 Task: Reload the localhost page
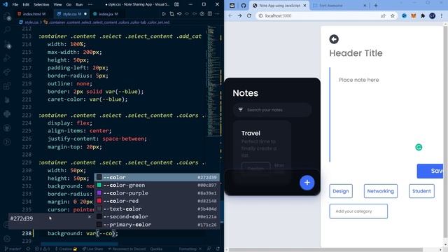pyautogui.click(x=249, y=15)
